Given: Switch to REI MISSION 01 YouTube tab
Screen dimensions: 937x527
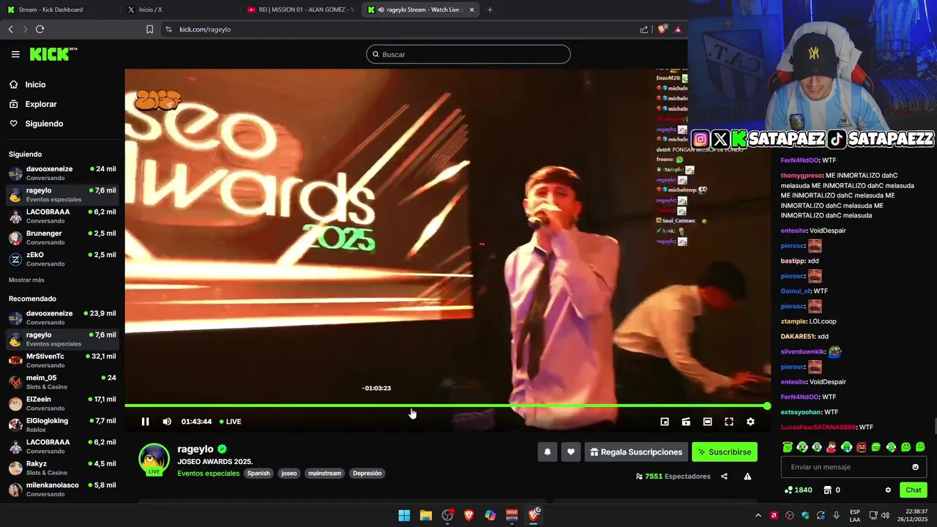Looking at the screenshot, I should (300, 10).
